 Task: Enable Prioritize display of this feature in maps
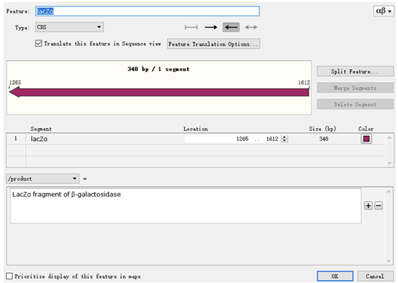[x=9, y=276]
